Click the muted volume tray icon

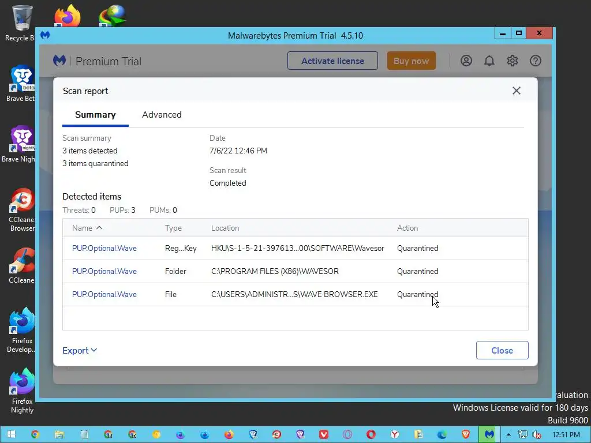pyautogui.click(x=537, y=434)
